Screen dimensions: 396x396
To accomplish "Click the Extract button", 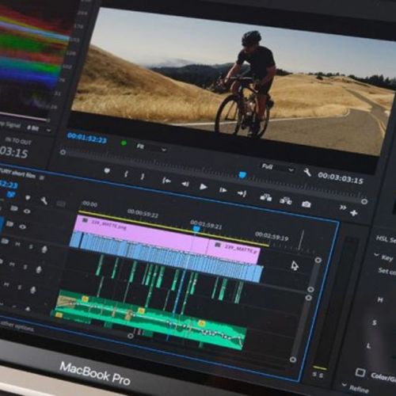I will pos(286,201).
